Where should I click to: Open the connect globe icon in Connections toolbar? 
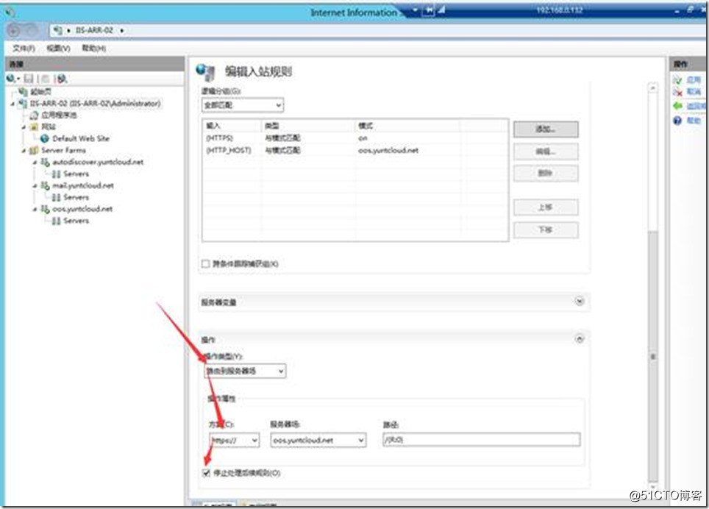tap(11, 79)
